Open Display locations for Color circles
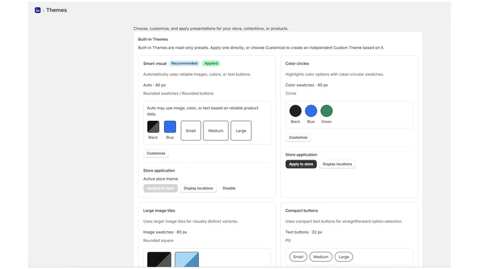The image size is (479, 269). (337, 164)
